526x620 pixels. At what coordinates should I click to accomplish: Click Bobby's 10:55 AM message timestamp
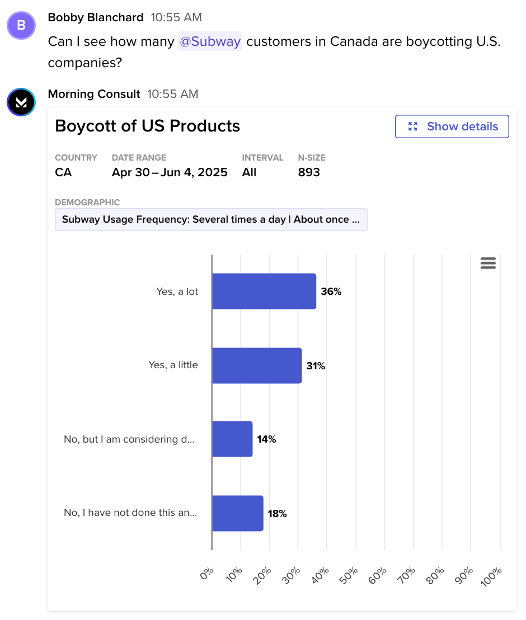[176, 17]
